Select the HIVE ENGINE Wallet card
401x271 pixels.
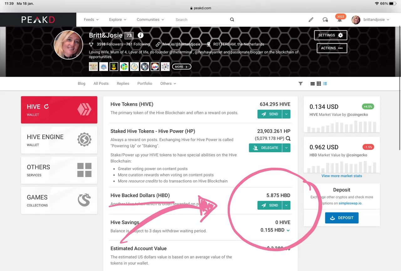[x=59, y=140]
